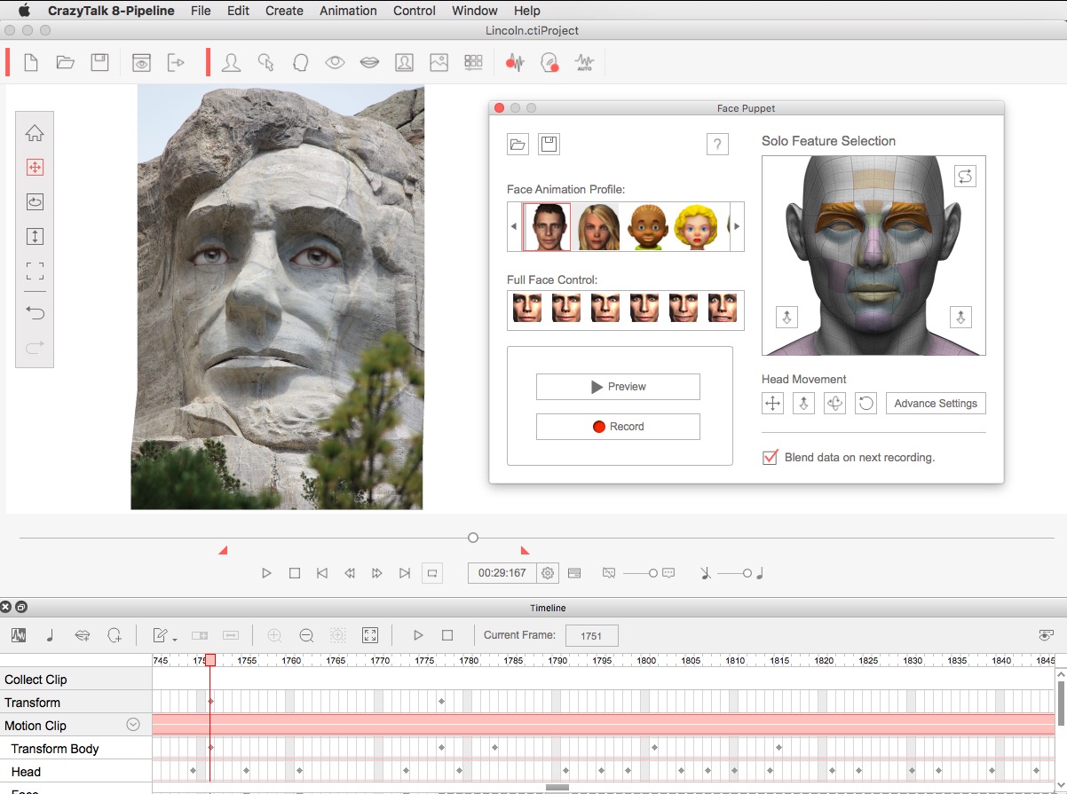Click the export icon in the main toolbar
Image resolution: width=1067 pixels, height=794 pixels.
pos(177,63)
